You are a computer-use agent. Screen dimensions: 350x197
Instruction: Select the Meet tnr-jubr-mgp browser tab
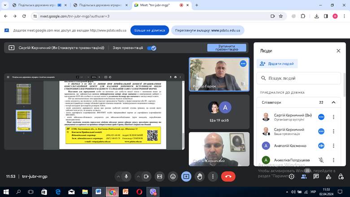coord(155,5)
